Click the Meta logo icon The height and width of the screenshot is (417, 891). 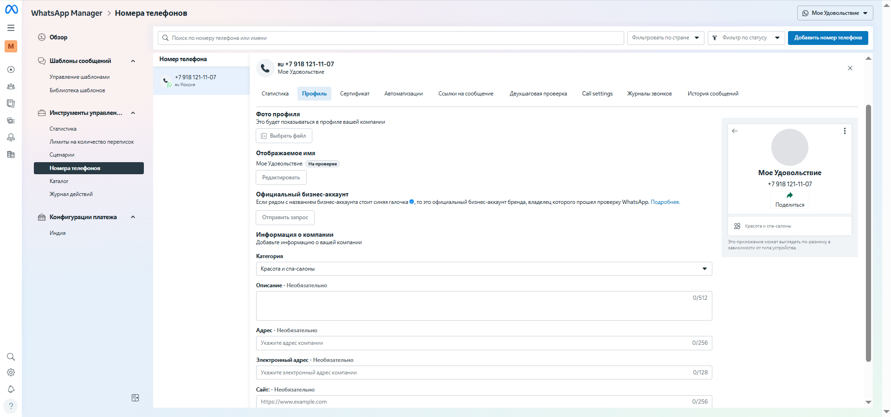tap(11, 9)
